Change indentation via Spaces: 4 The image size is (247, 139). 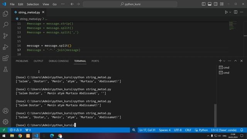pos(165,130)
